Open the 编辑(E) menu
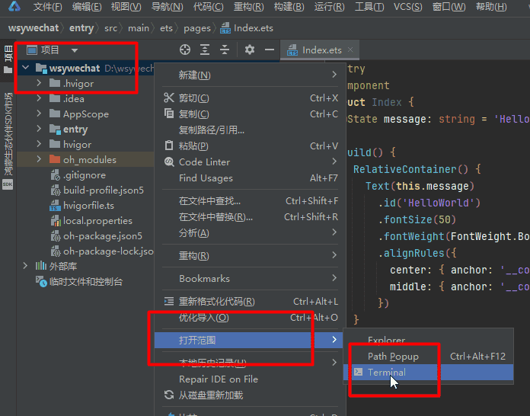The image size is (530, 416). pyautogui.click(x=87, y=7)
